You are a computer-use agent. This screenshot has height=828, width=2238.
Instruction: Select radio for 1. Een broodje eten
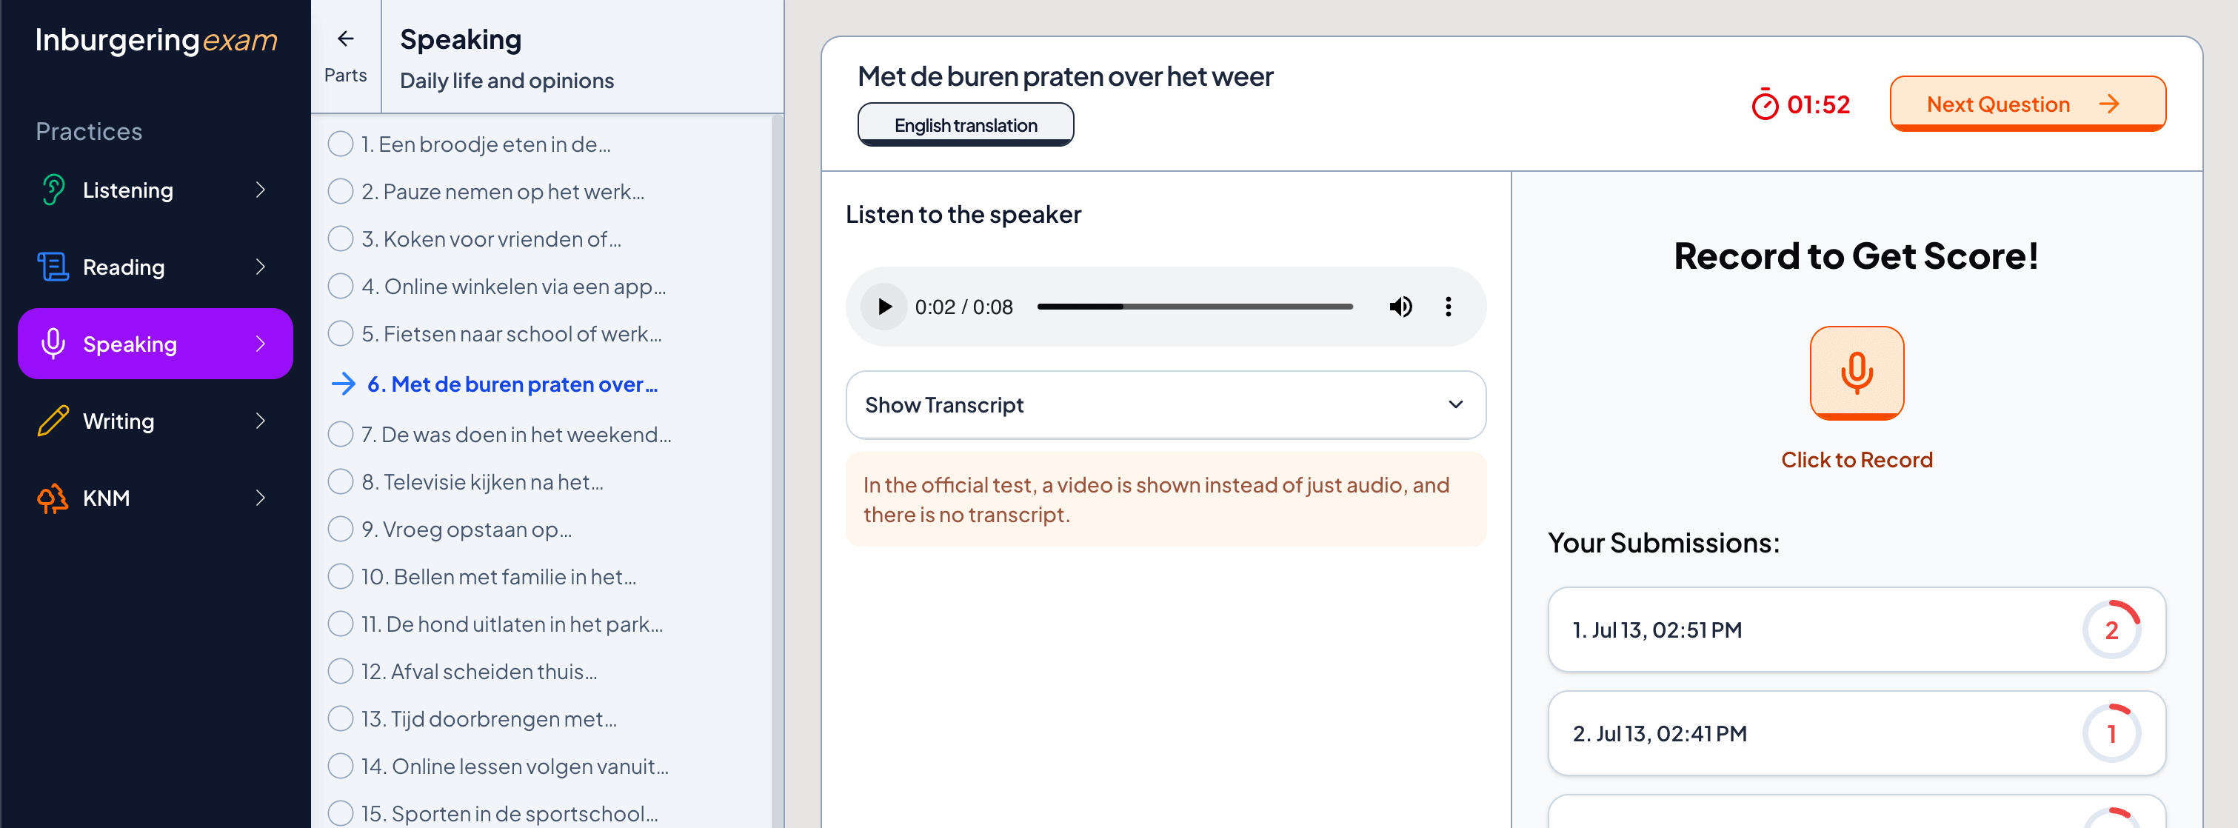(341, 144)
